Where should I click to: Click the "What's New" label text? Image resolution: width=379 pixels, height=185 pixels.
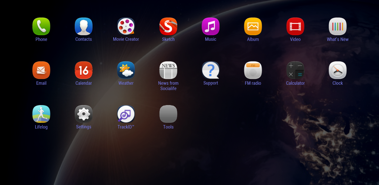338,39
